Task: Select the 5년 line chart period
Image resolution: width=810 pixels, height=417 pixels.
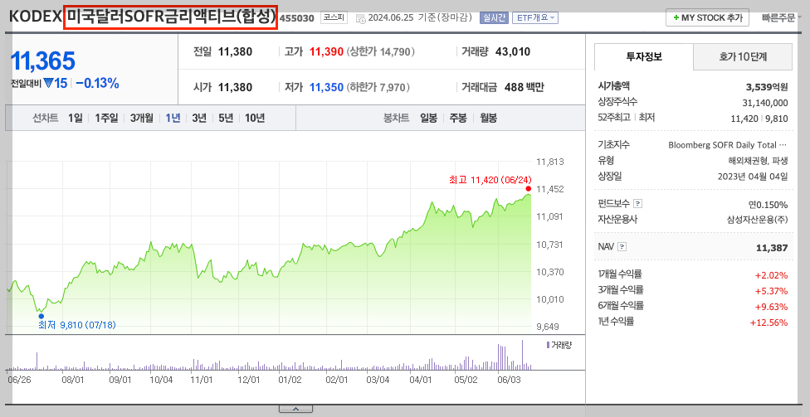Action: (226, 119)
